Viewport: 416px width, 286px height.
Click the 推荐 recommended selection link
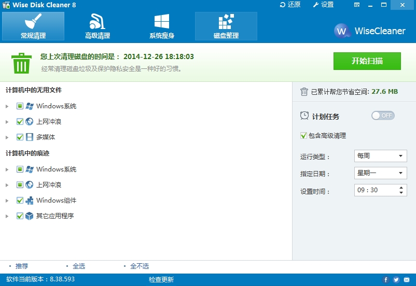click(x=21, y=266)
